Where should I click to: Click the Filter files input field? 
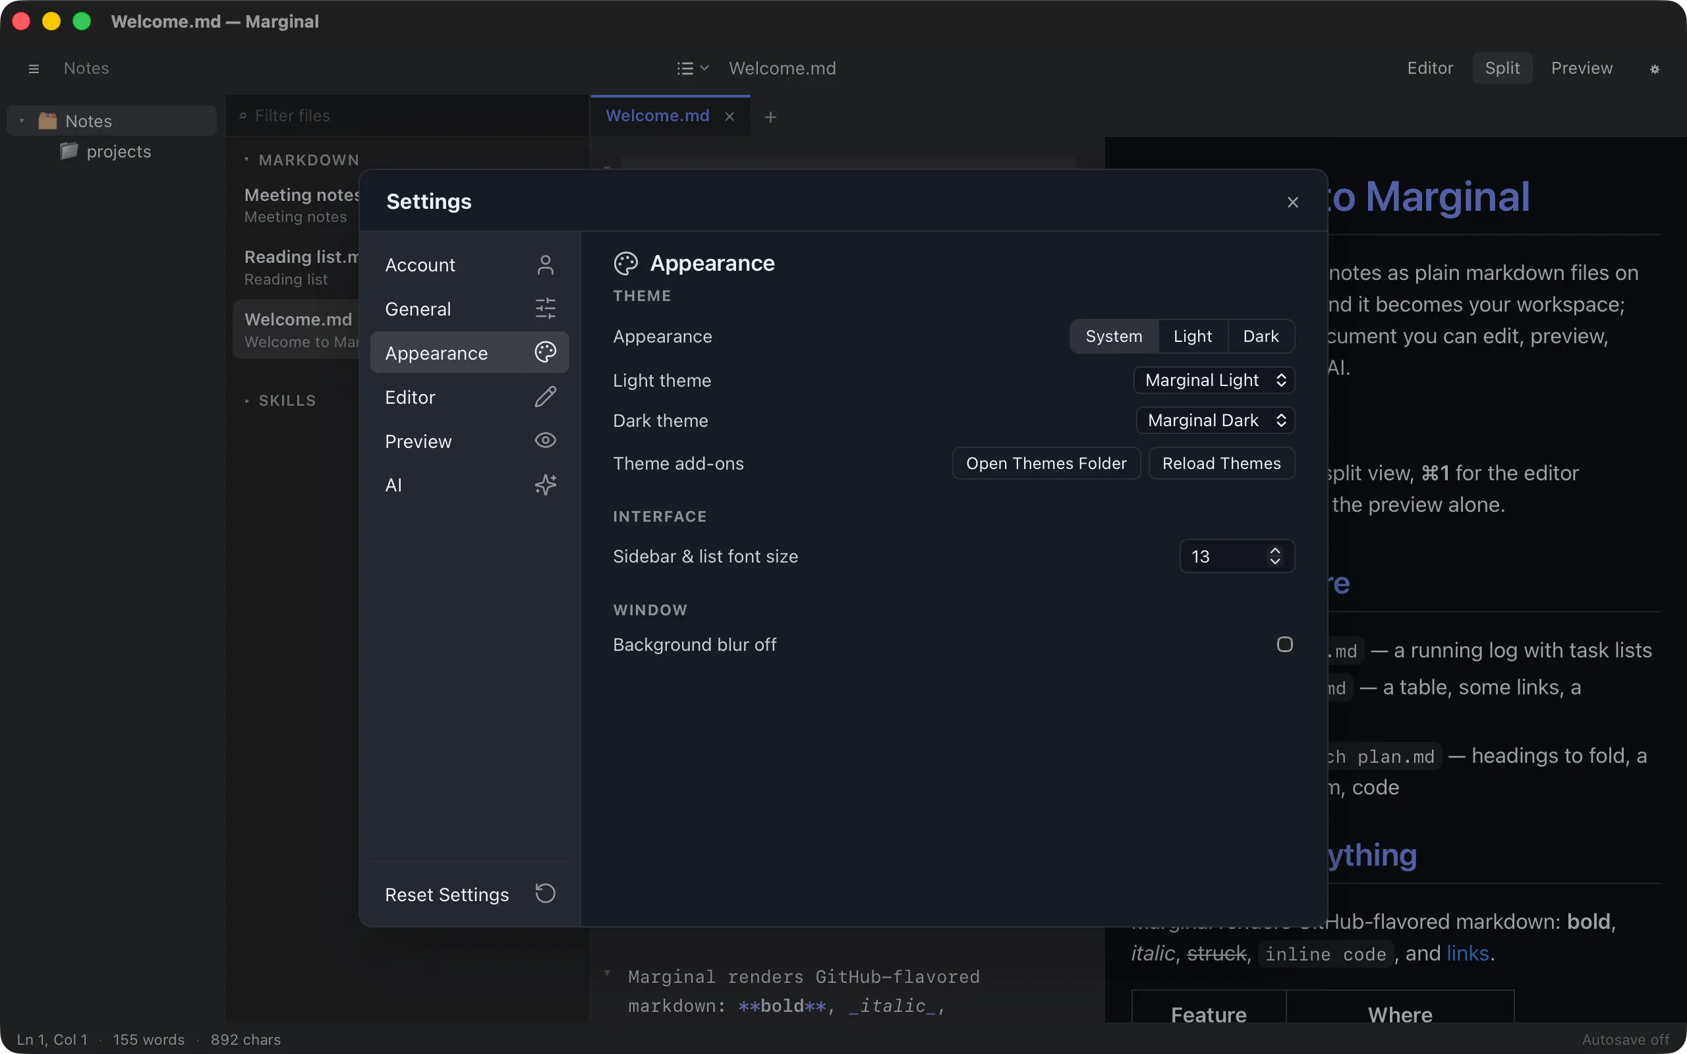[x=408, y=116]
